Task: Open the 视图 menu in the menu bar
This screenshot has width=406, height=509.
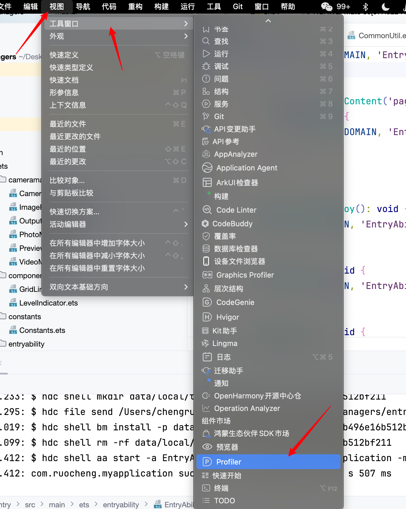Action: tap(57, 7)
